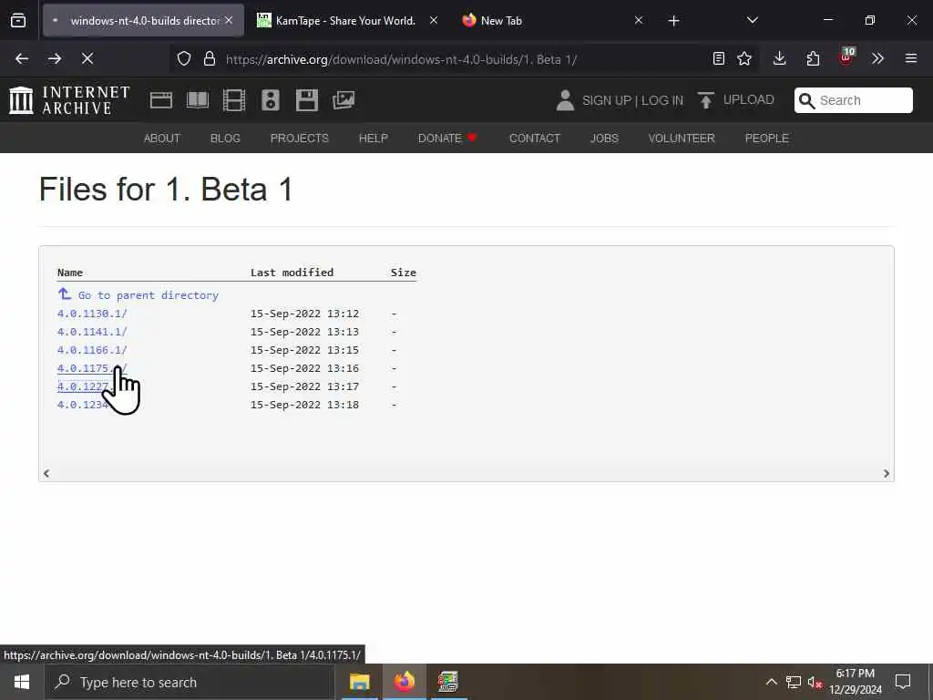The image size is (933, 700).
Task: Open the 4.0.1166.1/ folder link
Action: point(92,350)
